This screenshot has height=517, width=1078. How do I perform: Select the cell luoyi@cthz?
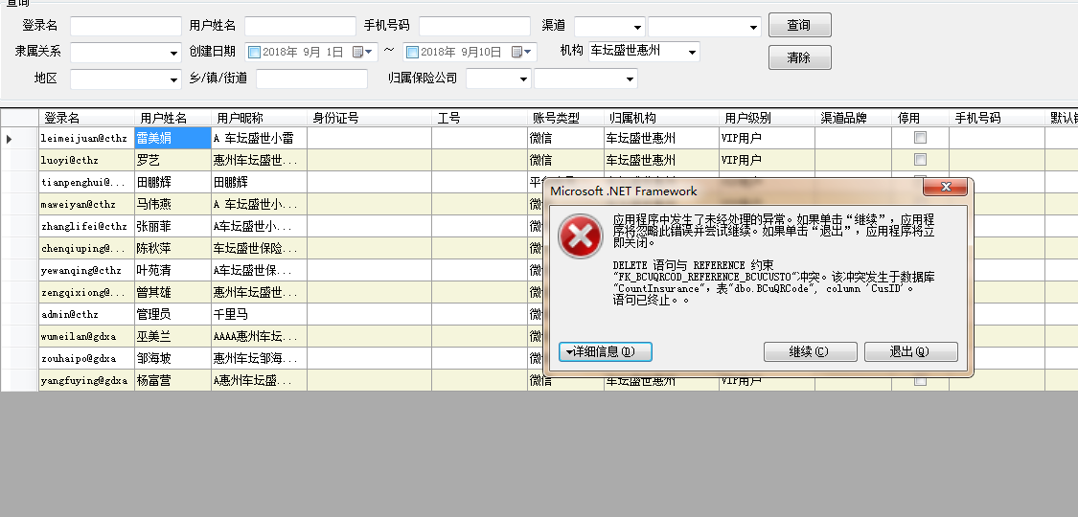click(x=86, y=160)
